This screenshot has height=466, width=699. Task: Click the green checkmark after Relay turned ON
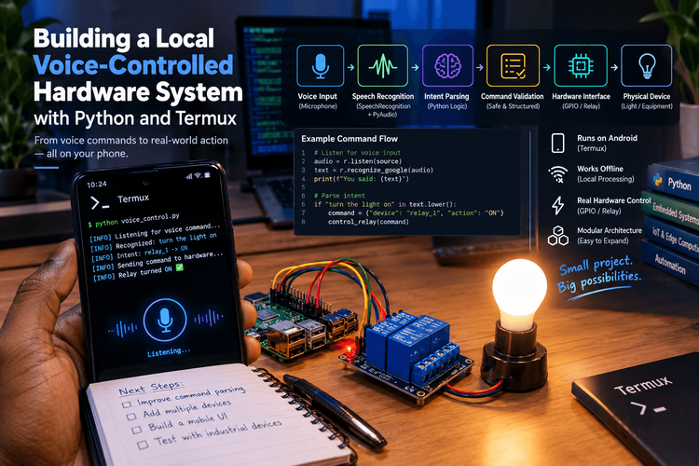click(179, 267)
